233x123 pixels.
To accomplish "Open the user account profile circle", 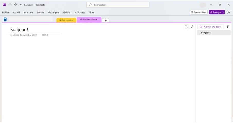I will click(x=203, y=5).
